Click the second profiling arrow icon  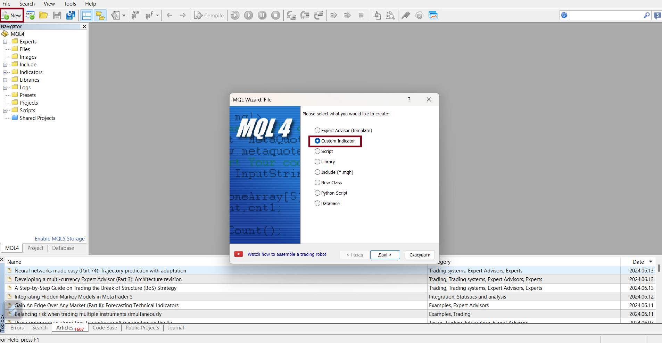pyautogui.click(x=347, y=15)
